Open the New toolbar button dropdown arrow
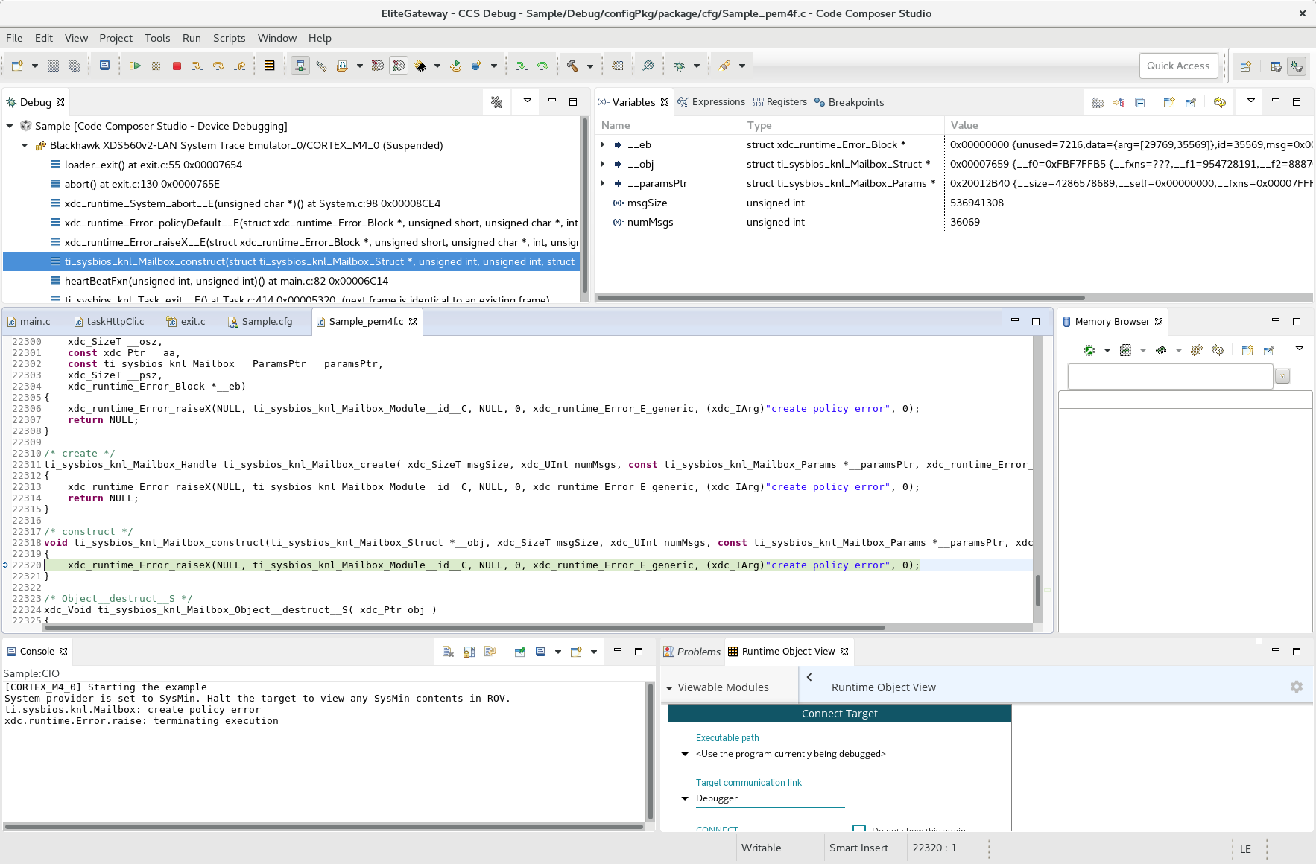 pos(34,66)
